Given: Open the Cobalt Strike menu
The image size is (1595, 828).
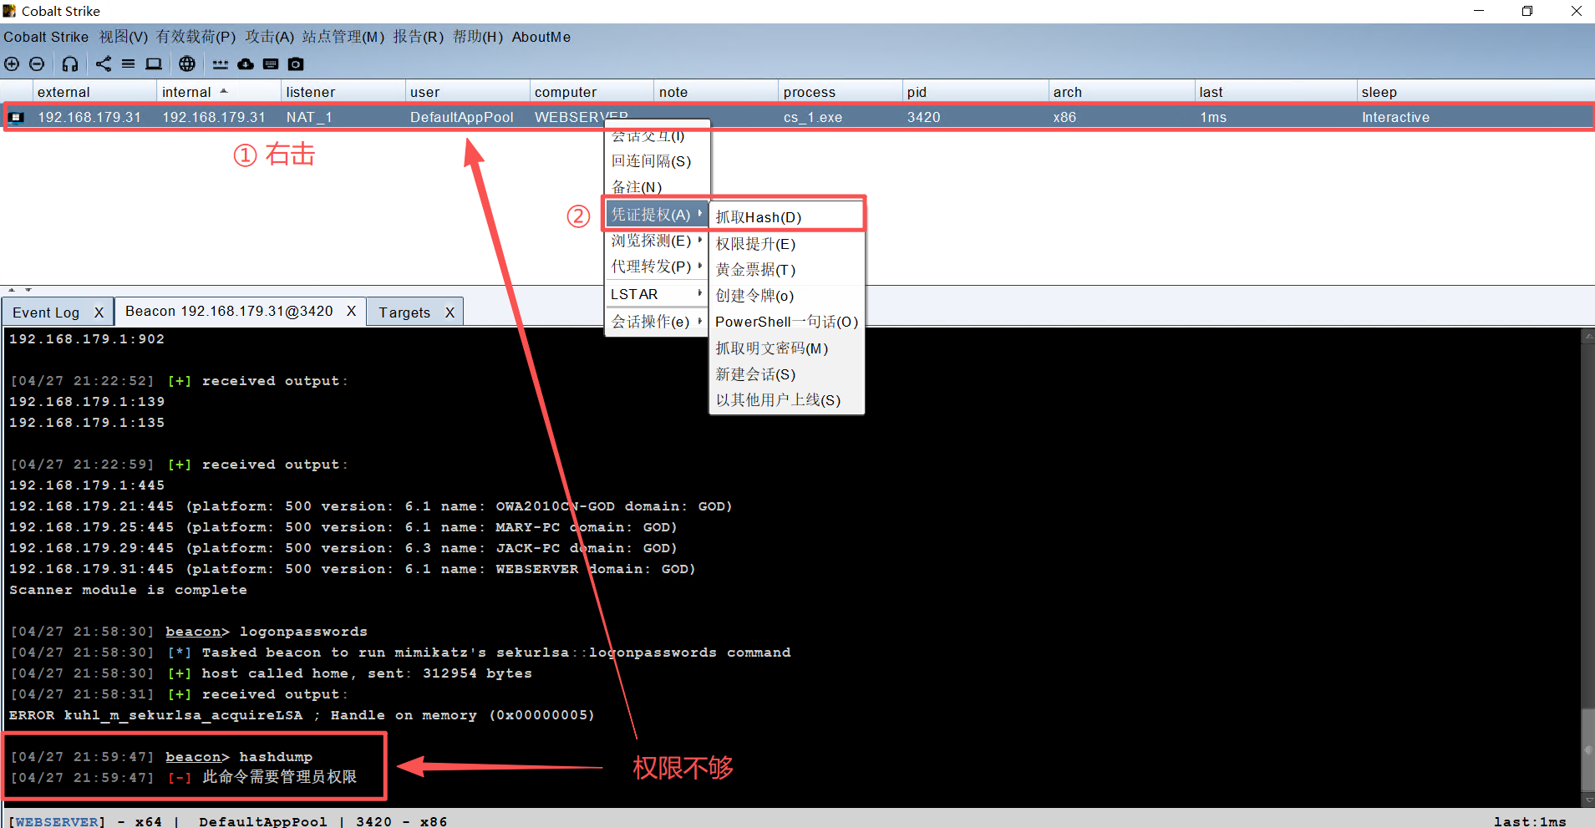Looking at the screenshot, I should [x=46, y=37].
